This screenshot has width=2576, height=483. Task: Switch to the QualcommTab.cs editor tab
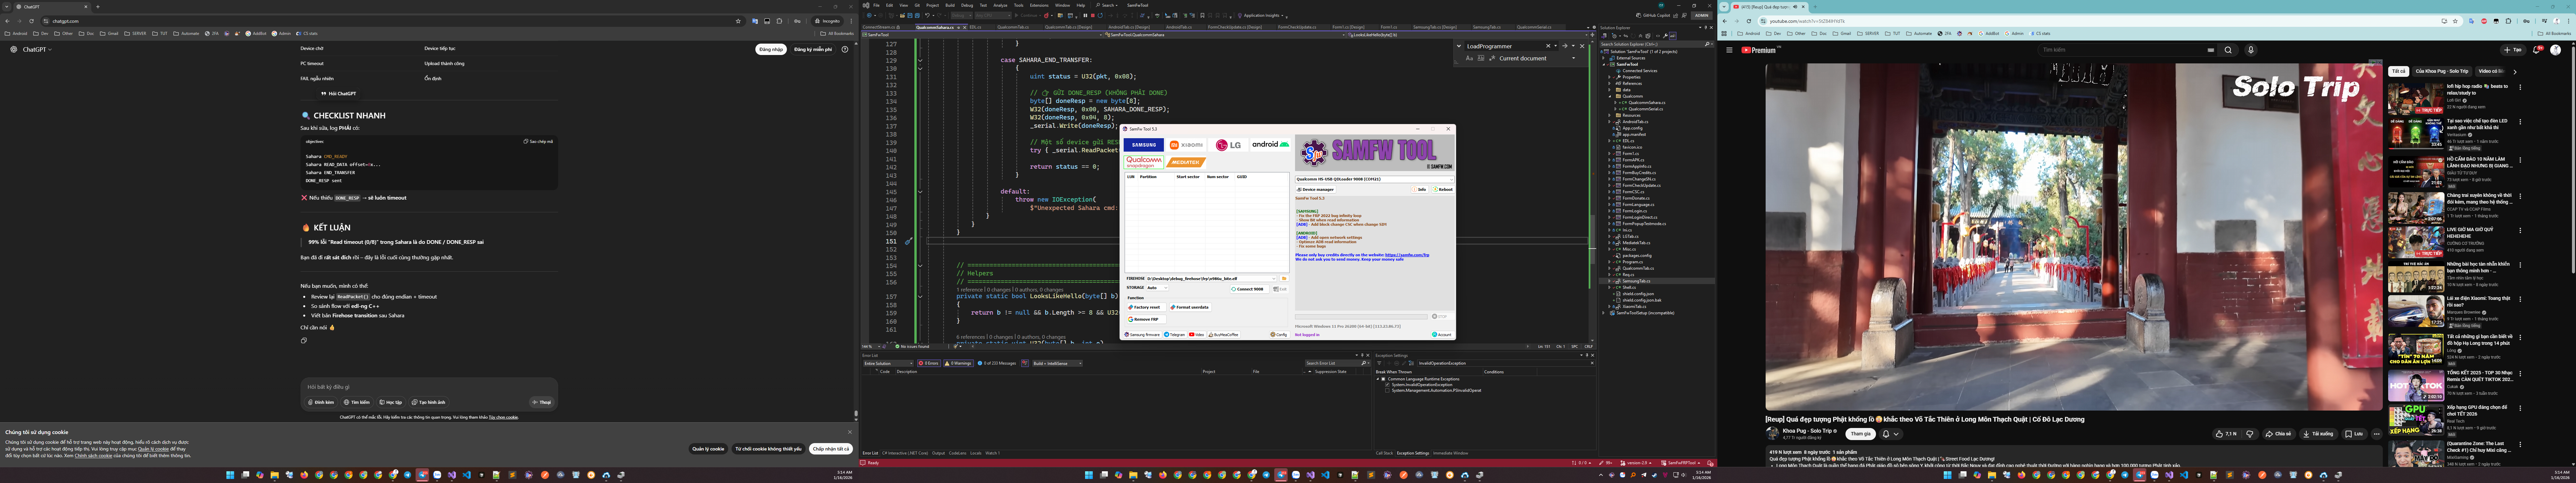[x=1013, y=27]
